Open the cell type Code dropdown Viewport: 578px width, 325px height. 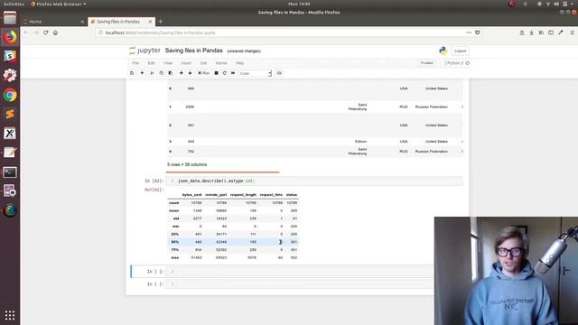(255, 73)
